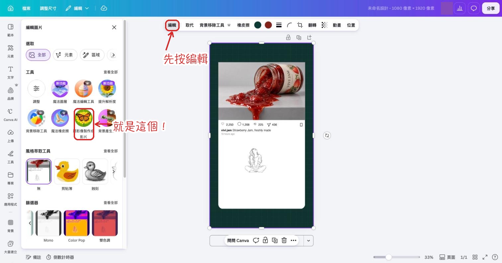This screenshot has height=263, width=502.
Task: Show more styles with the right arrow
Action: point(114,172)
